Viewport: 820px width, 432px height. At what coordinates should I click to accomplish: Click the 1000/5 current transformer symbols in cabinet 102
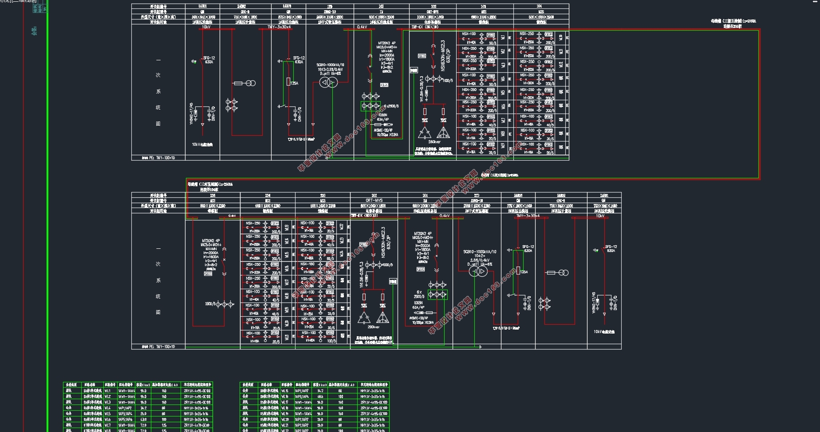tap(434, 79)
